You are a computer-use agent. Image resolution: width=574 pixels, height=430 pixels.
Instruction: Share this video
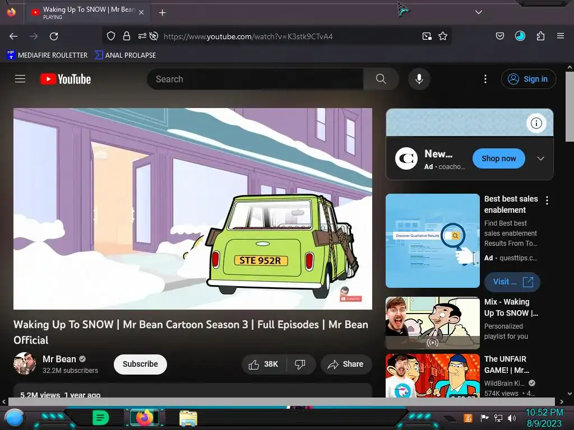[x=346, y=364]
